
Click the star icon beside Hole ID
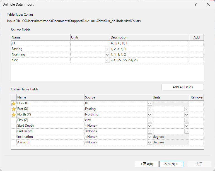point(14,103)
